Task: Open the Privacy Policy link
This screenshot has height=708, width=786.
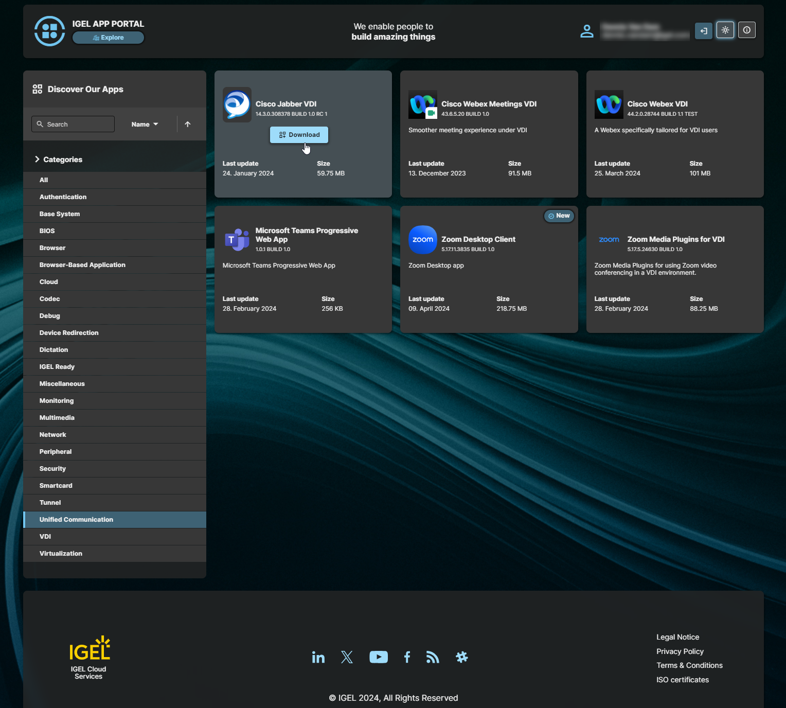Action: [680, 651]
